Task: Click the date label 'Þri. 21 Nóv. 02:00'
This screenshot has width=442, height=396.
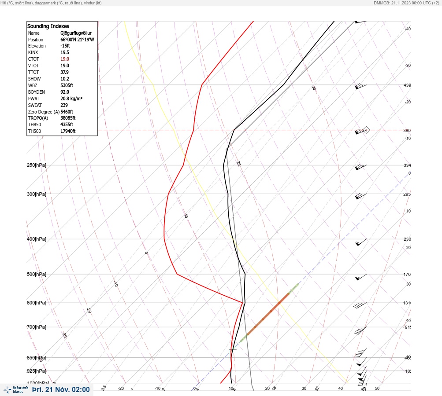Action: click(x=61, y=389)
